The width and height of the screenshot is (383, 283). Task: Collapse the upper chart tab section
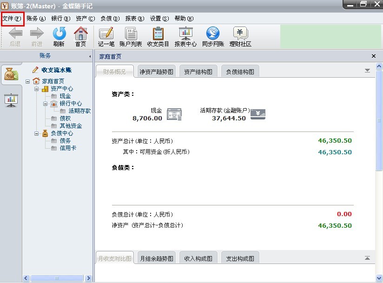[367, 71]
